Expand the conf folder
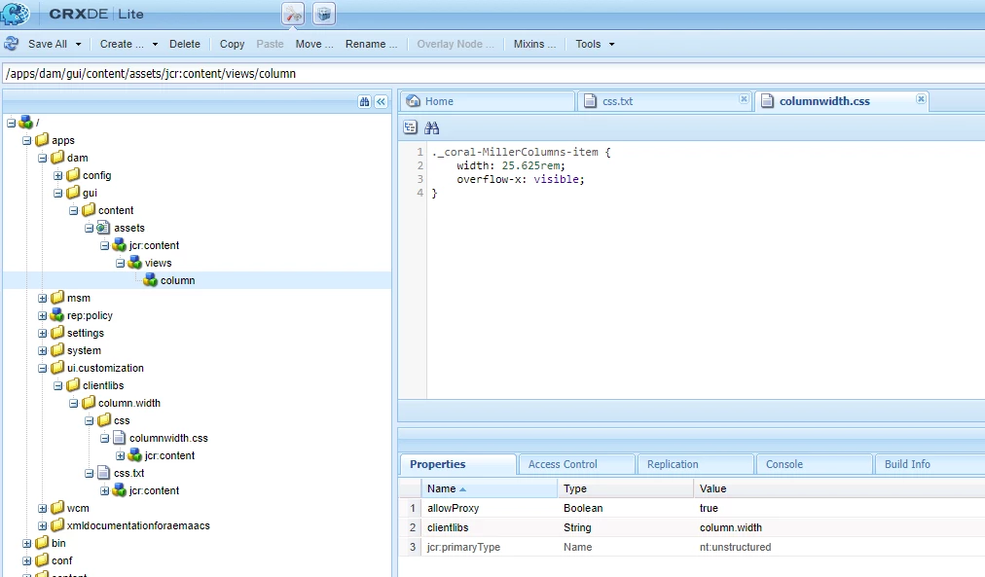985x577 pixels. pos(26,561)
